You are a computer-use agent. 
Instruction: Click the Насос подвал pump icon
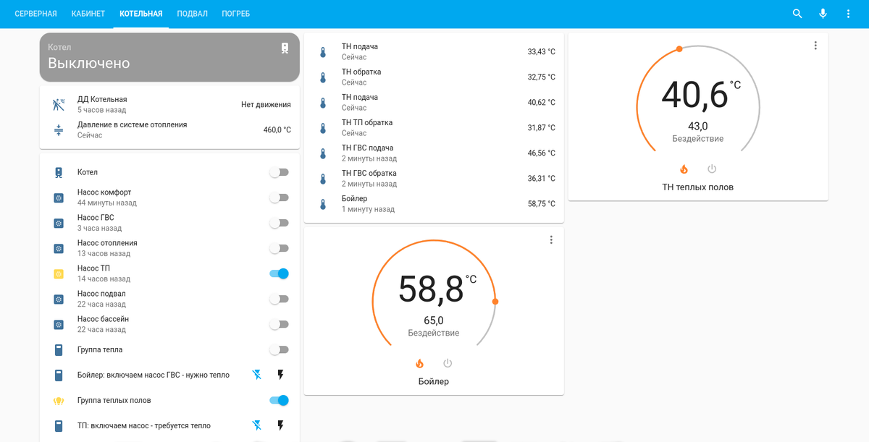click(59, 299)
